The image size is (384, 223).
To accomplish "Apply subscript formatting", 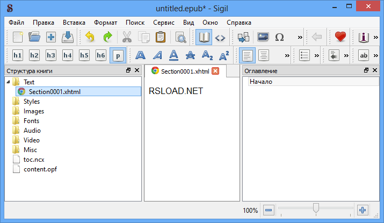I will (207, 55).
